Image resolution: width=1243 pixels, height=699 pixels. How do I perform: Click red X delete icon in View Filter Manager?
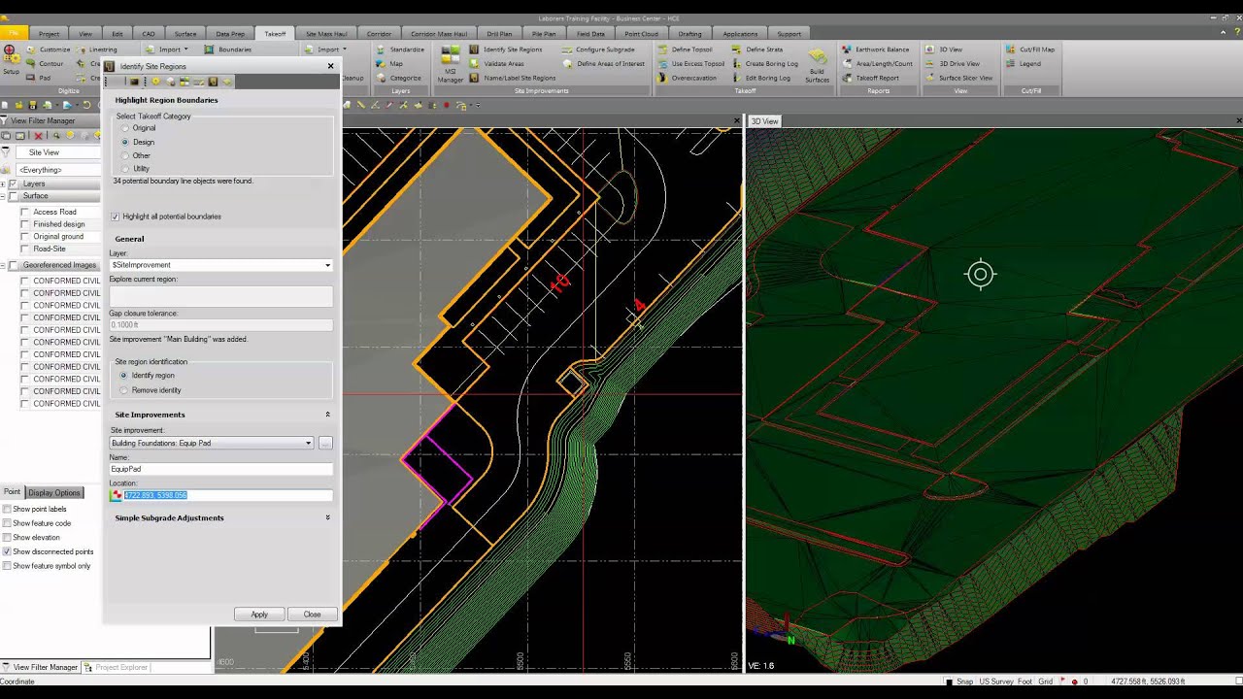pos(39,136)
